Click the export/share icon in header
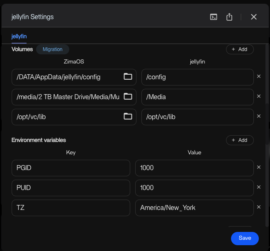This screenshot has width=270, height=251. (x=229, y=17)
